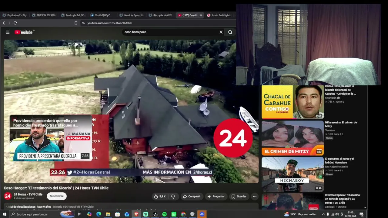
Task: Switch to the (Recopilación) PES tab
Action: coord(161,15)
